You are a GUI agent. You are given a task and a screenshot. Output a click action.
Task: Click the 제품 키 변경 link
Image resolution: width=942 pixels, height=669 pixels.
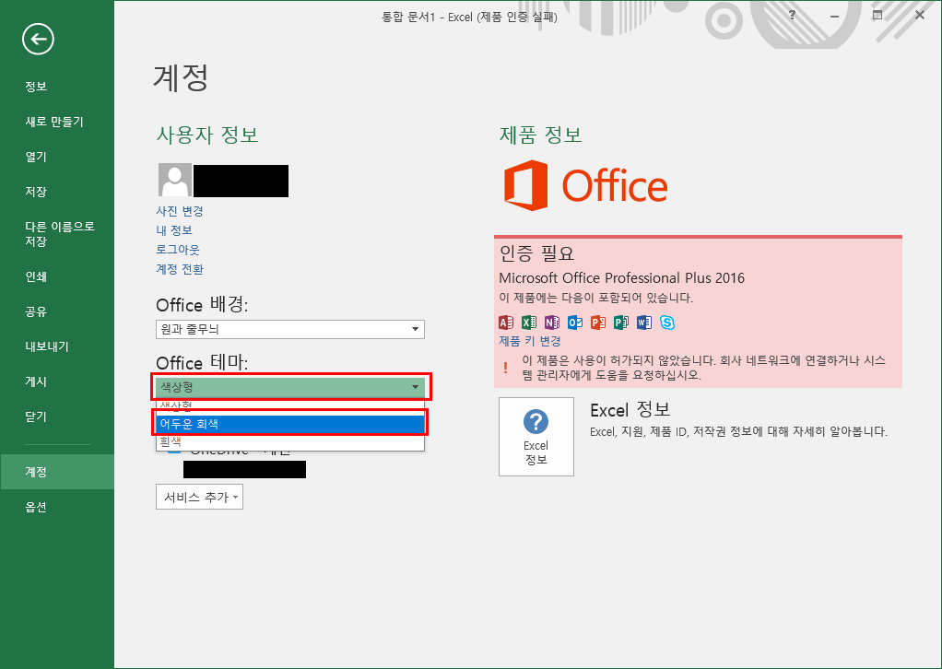point(530,341)
